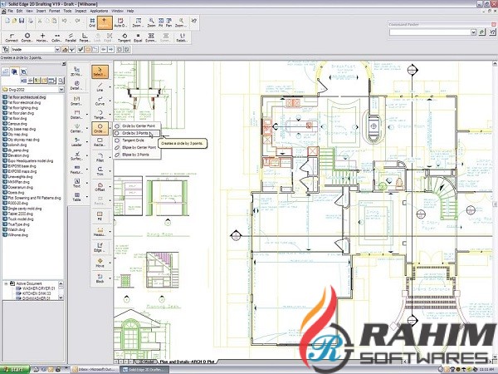Toggle the Grid display button
This screenshot has height=374, width=498.
tap(92, 22)
